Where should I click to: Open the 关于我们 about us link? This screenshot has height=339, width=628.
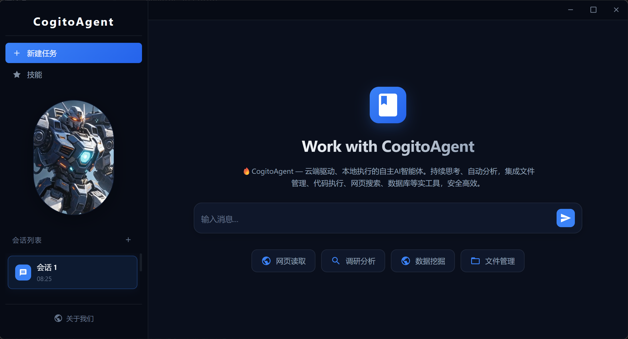coord(74,318)
